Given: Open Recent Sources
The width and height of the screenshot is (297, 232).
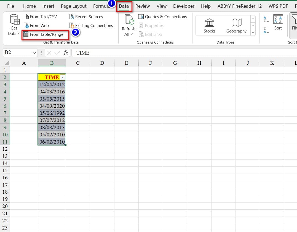Looking at the screenshot, I should (86, 17).
